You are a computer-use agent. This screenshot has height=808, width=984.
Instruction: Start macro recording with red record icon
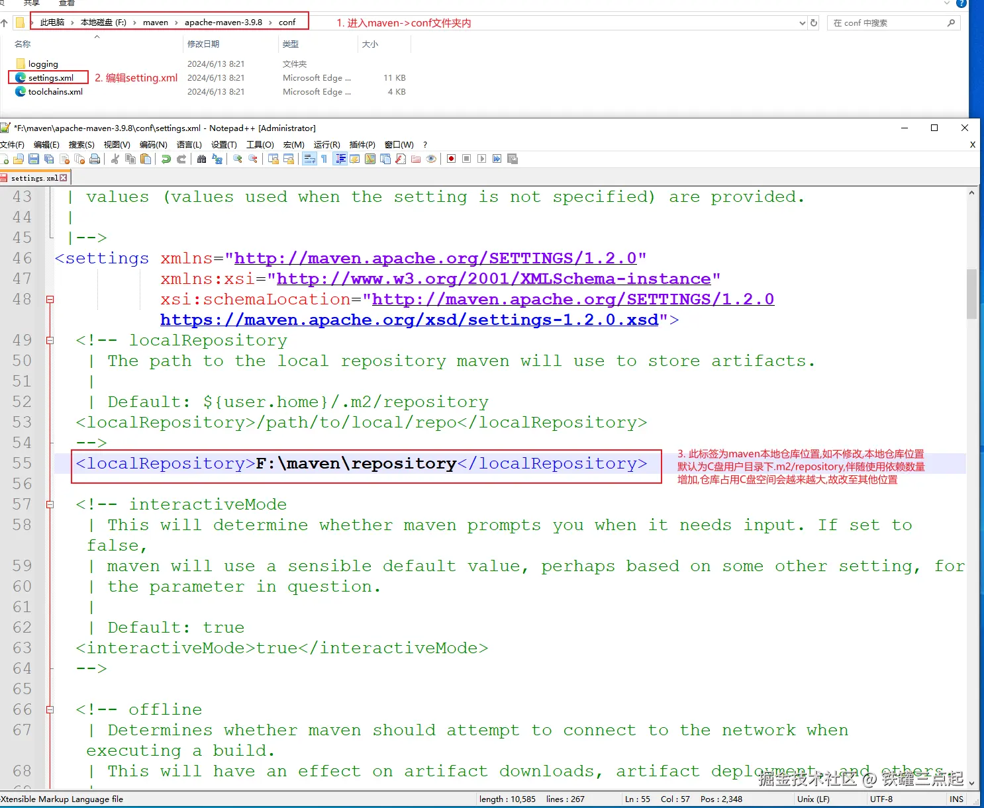pos(451,159)
